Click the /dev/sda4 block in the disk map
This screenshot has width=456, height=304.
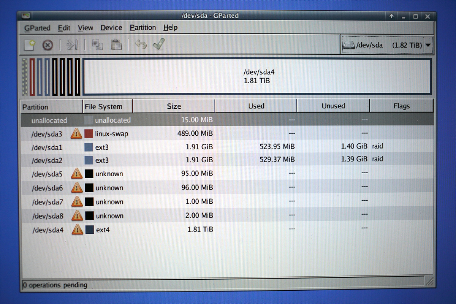click(x=257, y=76)
